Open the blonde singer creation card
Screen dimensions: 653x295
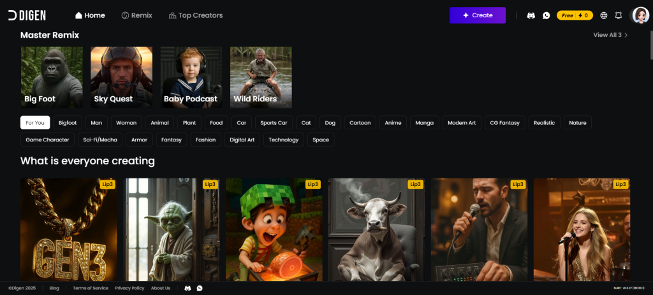pos(582,229)
